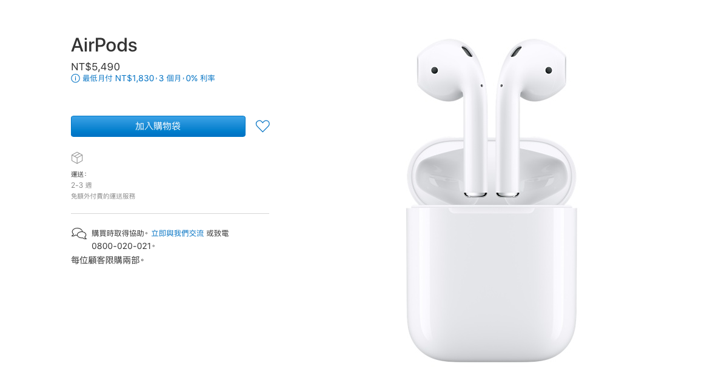Click the chat bubbles help icon

[x=79, y=234]
